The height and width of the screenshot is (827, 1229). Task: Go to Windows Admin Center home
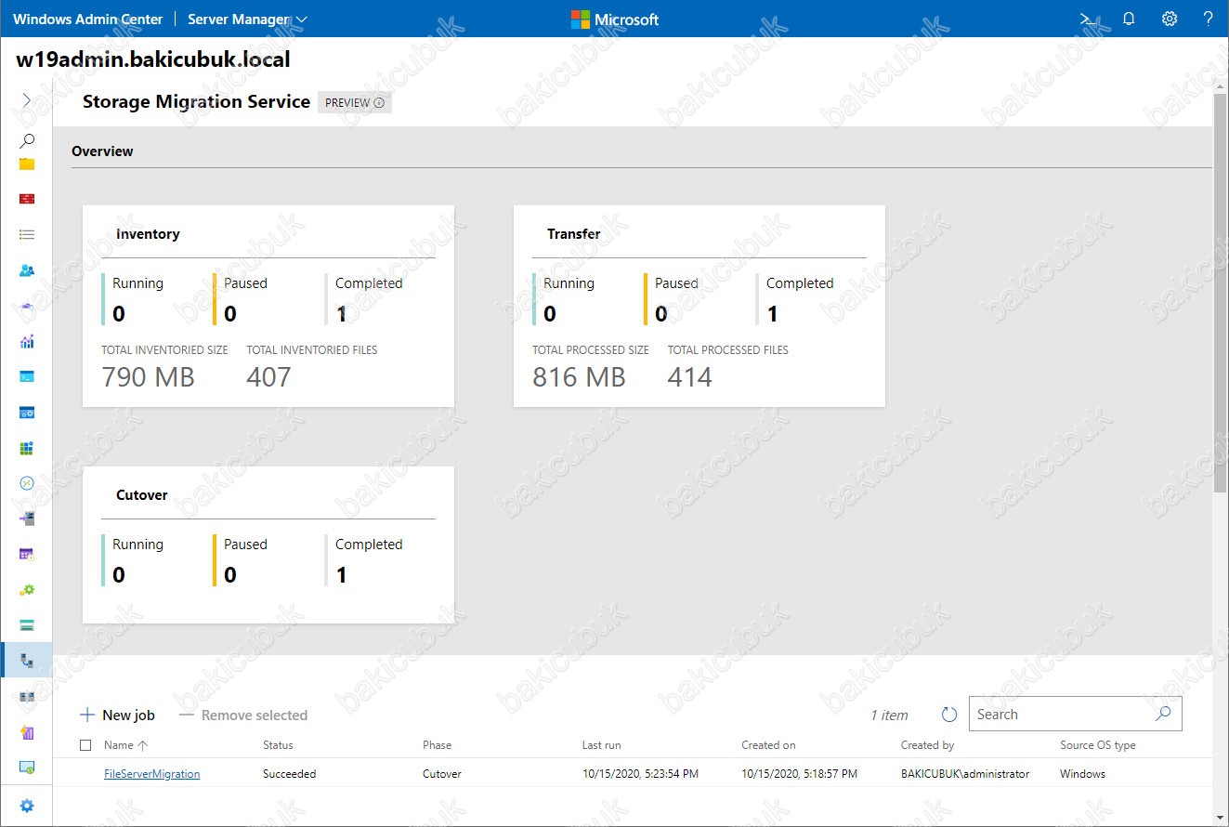pyautogui.click(x=87, y=19)
